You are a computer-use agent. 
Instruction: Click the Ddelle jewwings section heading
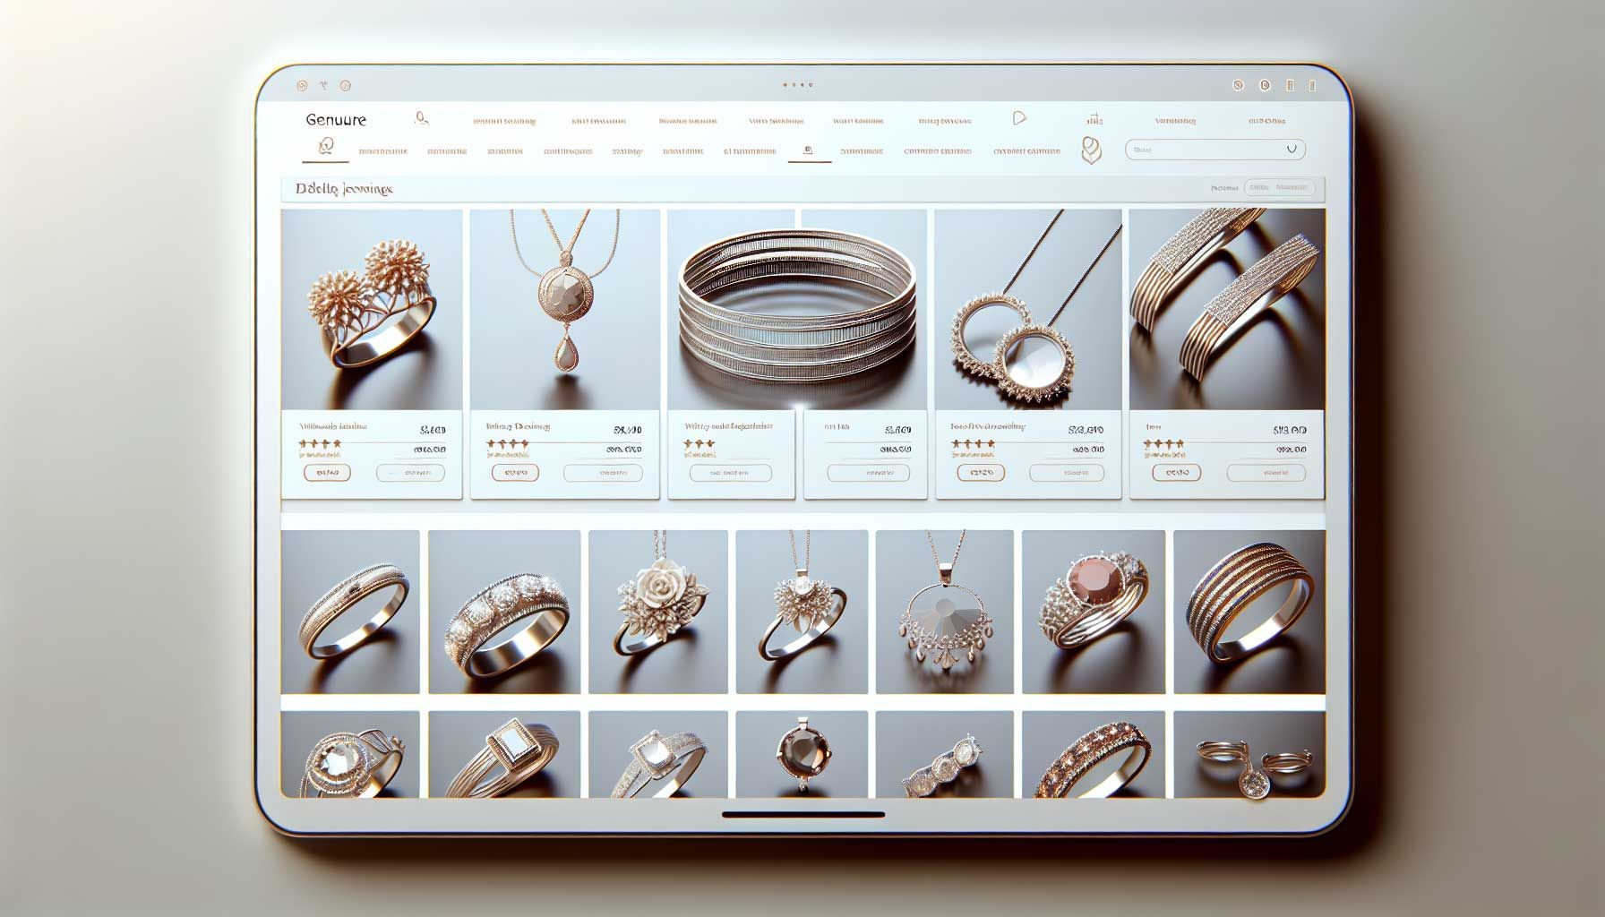point(344,189)
